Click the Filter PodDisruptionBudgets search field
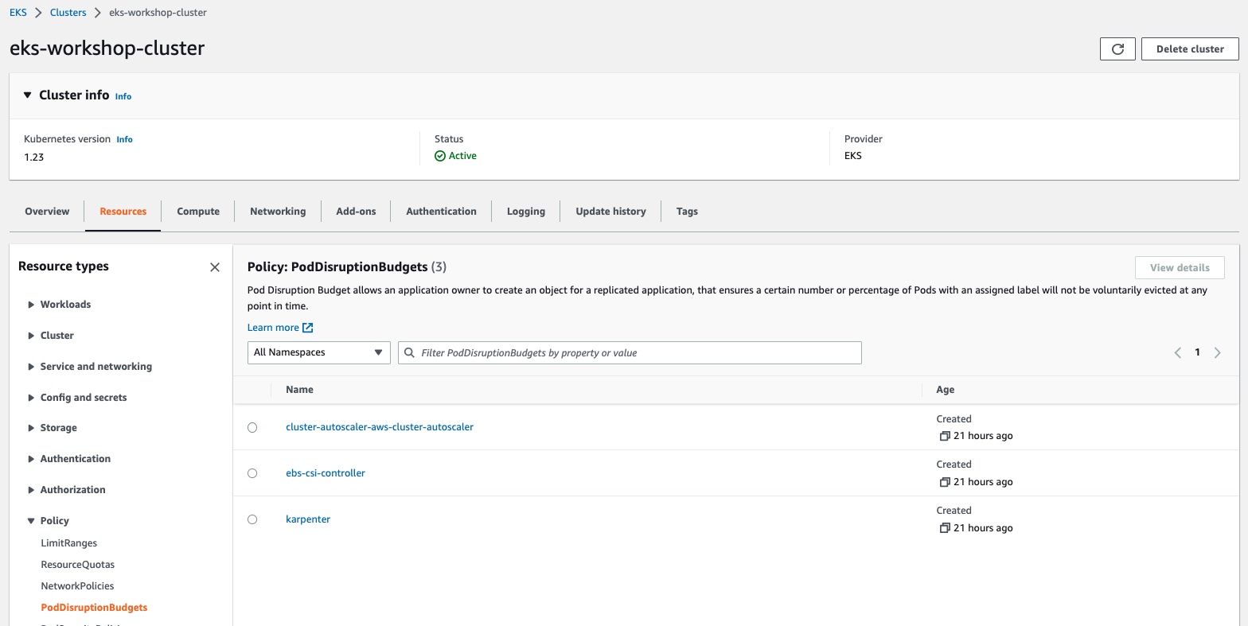 630,352
